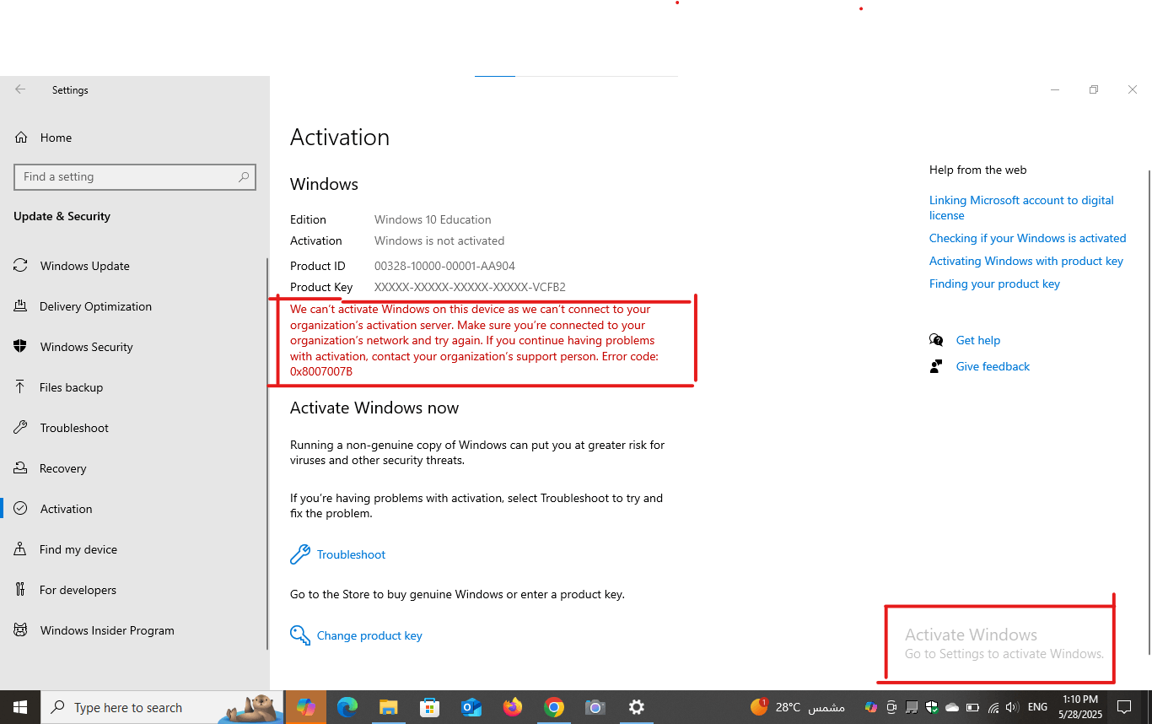Open the Camera app from the taskbar
1152x724 pixels.
click(595, 707)
